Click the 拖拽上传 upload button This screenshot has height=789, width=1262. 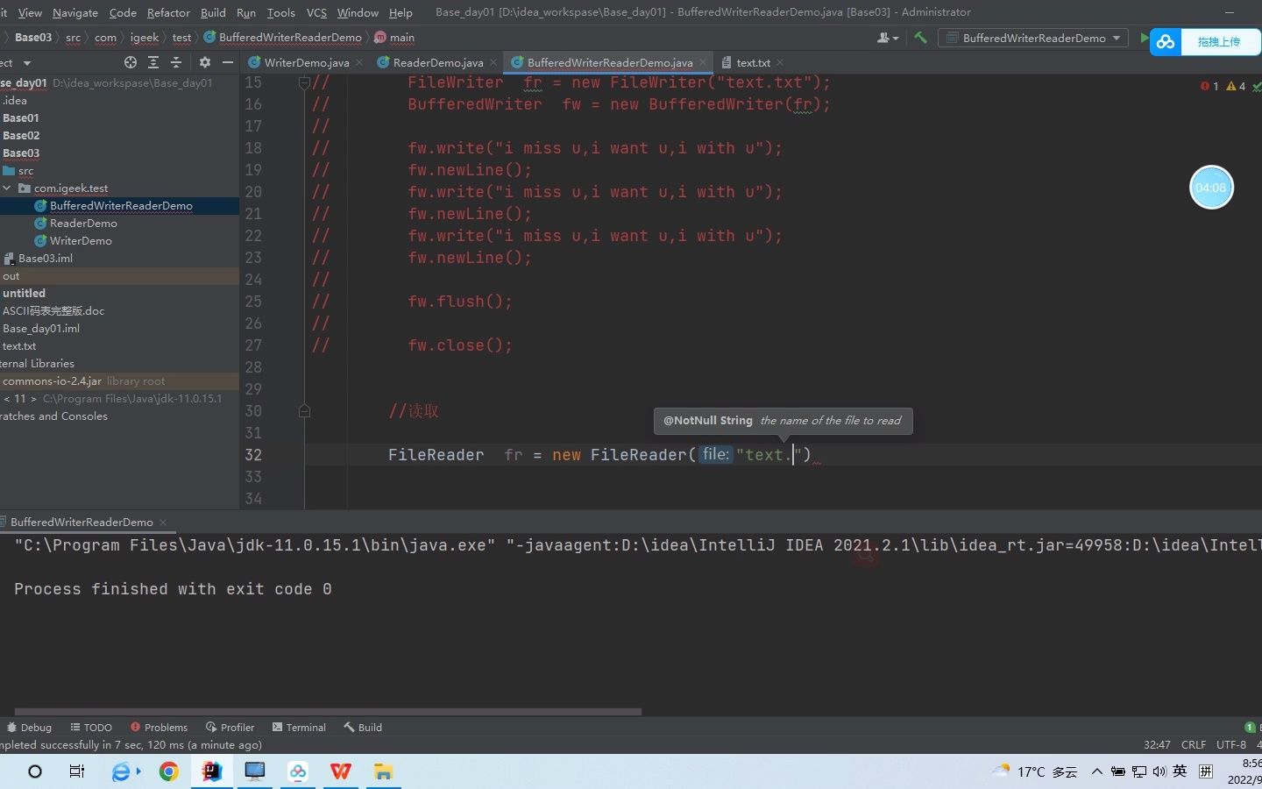pos(1219,42)
